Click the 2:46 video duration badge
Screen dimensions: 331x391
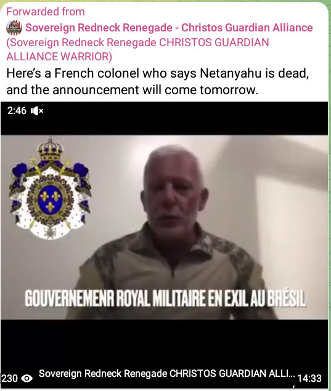tap(17, 110)
